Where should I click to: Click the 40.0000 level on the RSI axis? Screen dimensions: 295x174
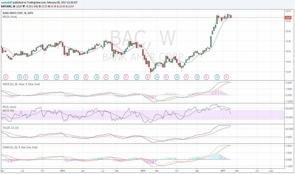[289, 117]
